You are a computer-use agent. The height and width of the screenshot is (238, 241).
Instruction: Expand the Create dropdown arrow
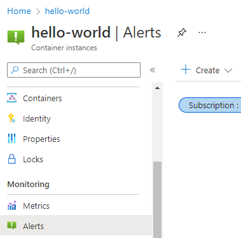pyautogui.click(x=228, y=71)
